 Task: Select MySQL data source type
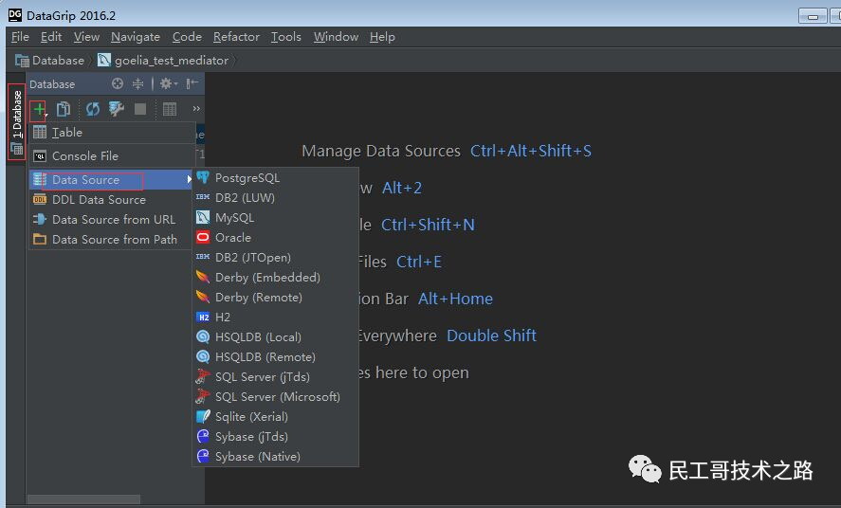coord(275,218)
